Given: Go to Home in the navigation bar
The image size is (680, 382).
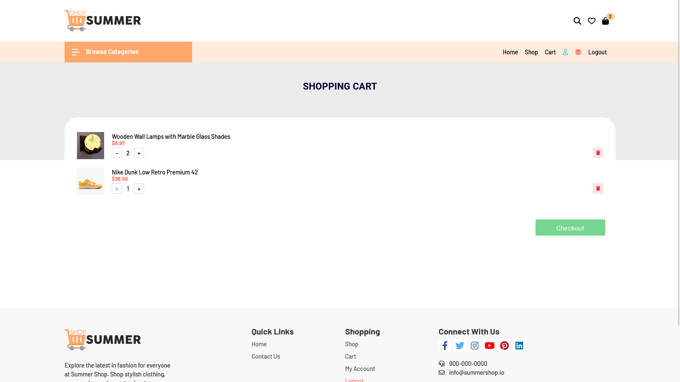Looking at the screenshot, I should point(510,52).
